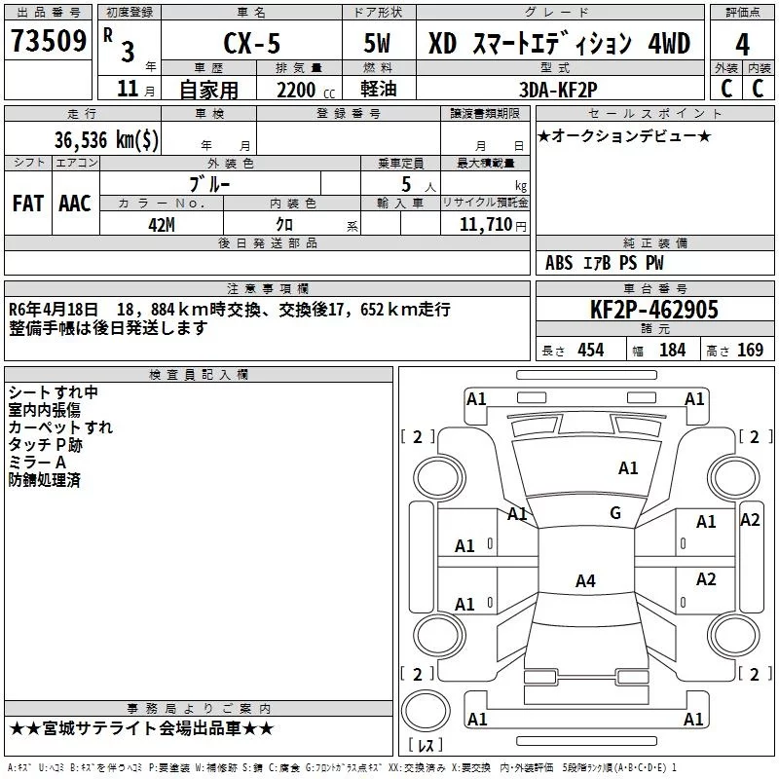Select equipment list ABS エアB PS PW

[x=604, y=263]
